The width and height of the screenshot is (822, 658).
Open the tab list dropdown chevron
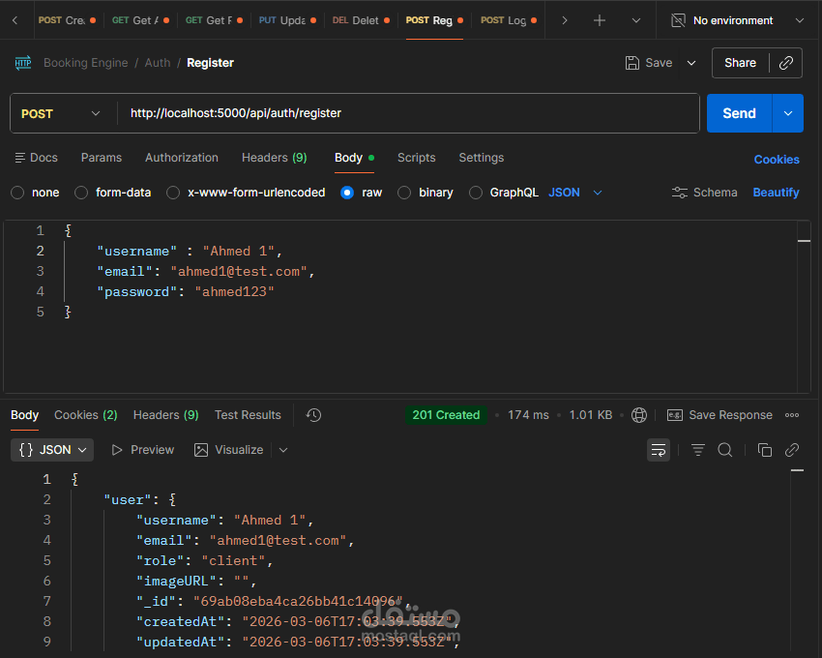click(636, 20)
